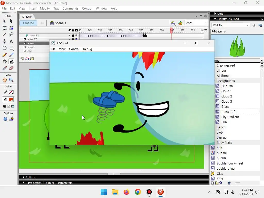This screenshot has width=264, height=198.
Task: Select the Zoom tool
Action: pos(11,80)
